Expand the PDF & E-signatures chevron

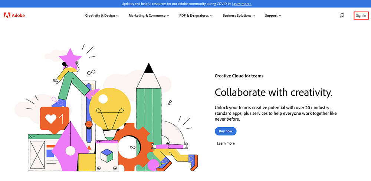(211, 16)
